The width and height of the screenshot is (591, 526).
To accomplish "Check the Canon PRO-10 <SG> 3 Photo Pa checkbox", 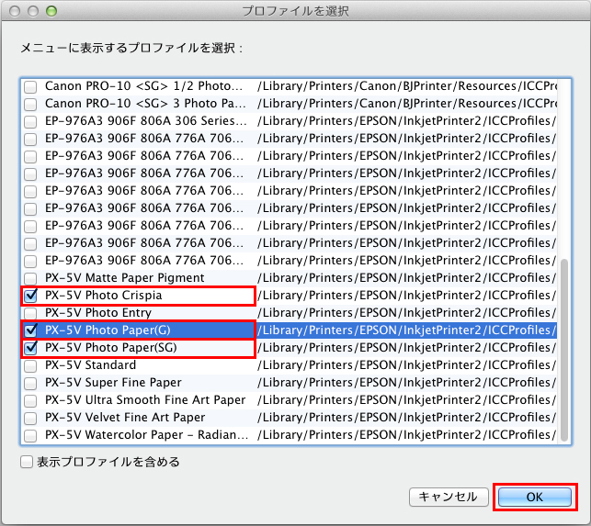I will click(x=30, y=105).
